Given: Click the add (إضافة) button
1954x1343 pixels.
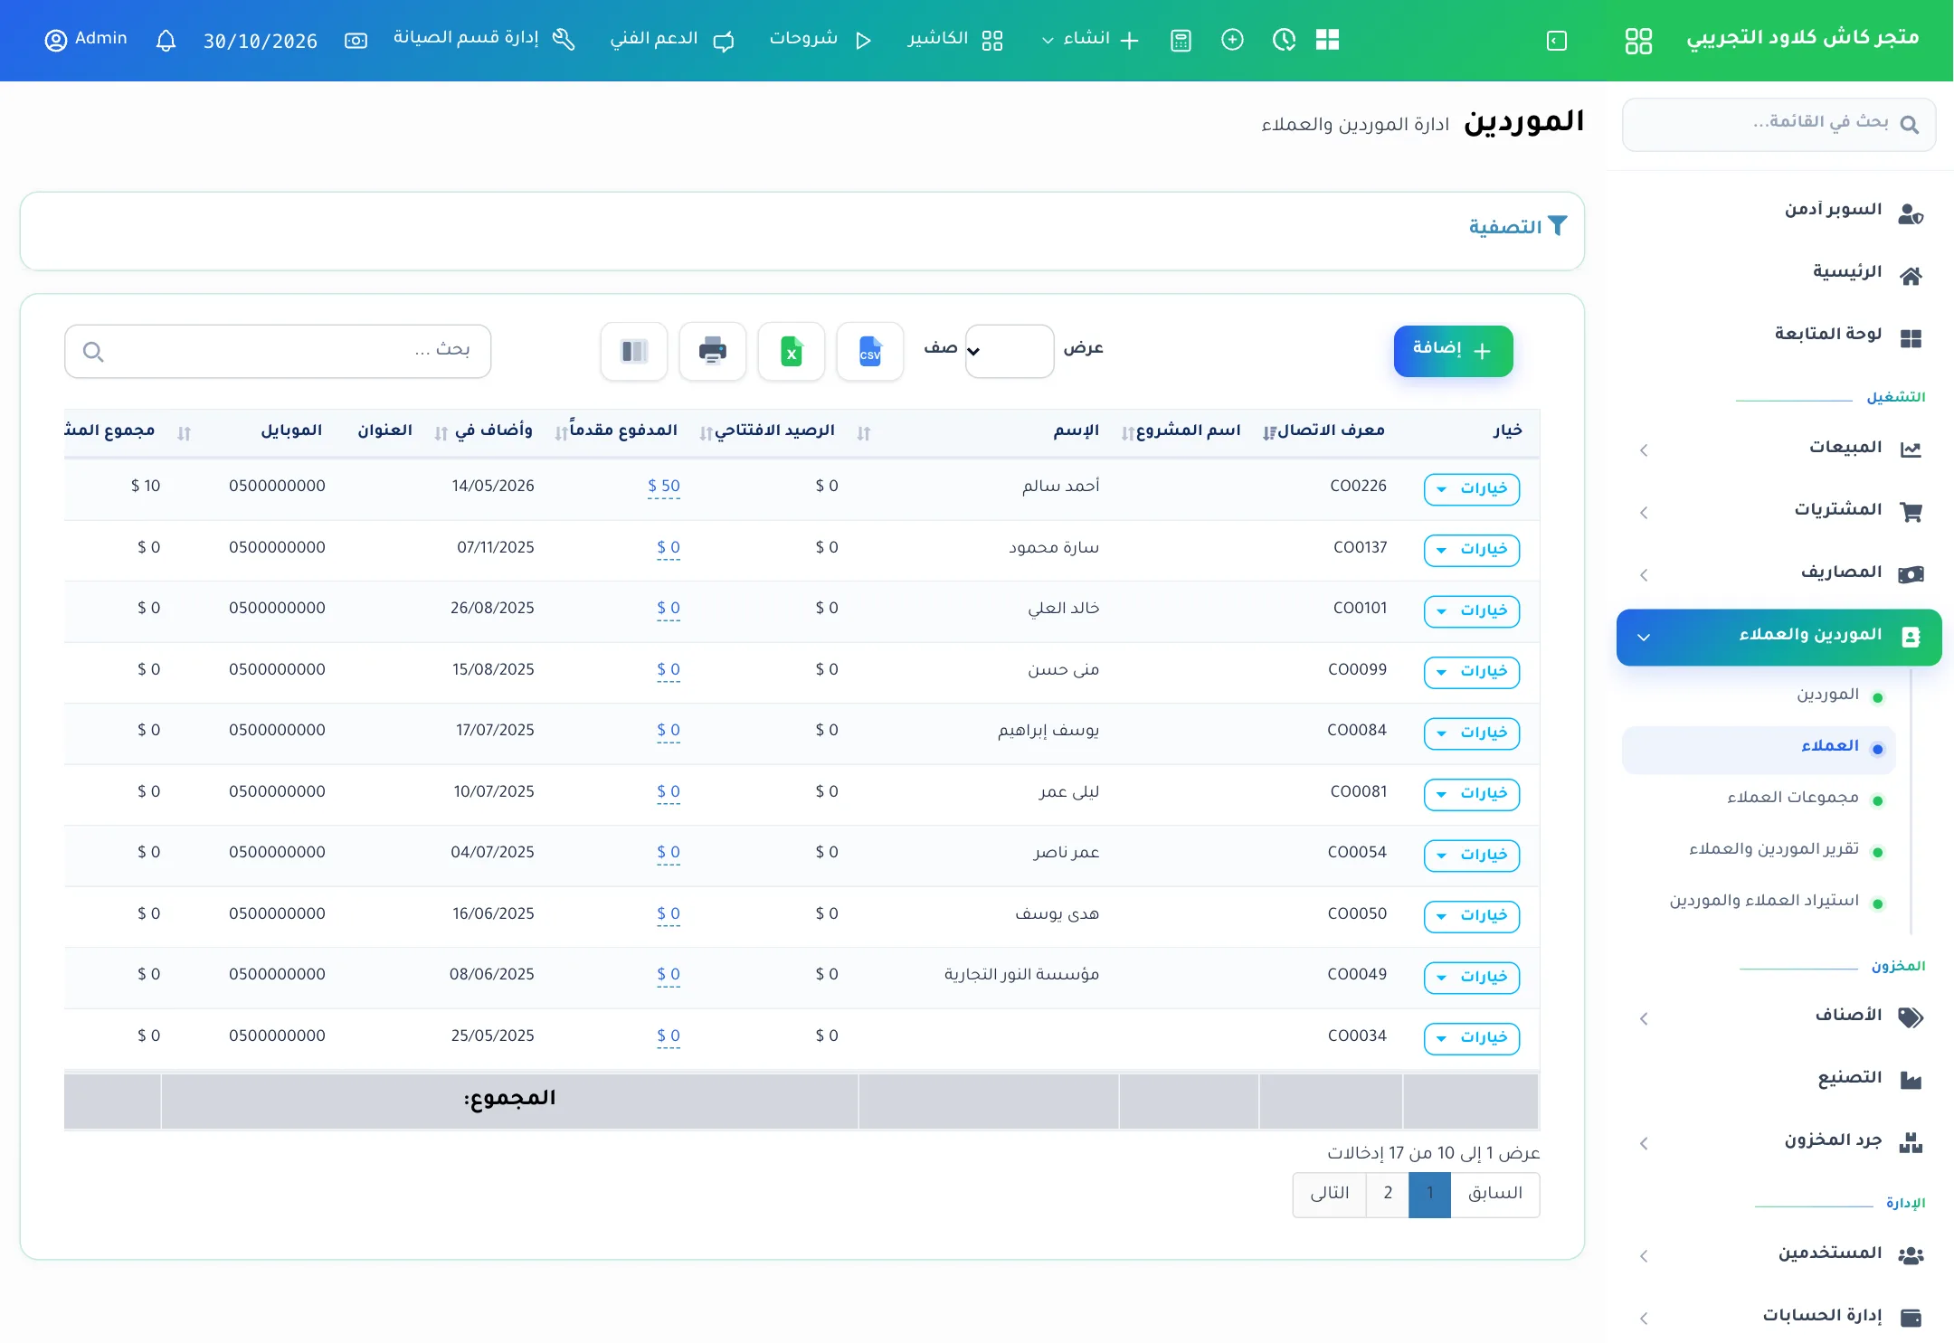Looking at the screenshot, I should click(1453, 351).
